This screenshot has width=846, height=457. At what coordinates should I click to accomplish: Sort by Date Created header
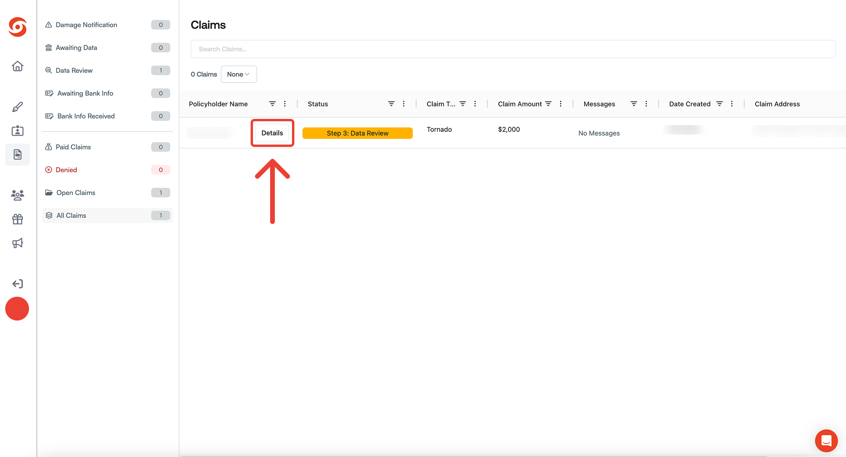(x=690, y=104)
